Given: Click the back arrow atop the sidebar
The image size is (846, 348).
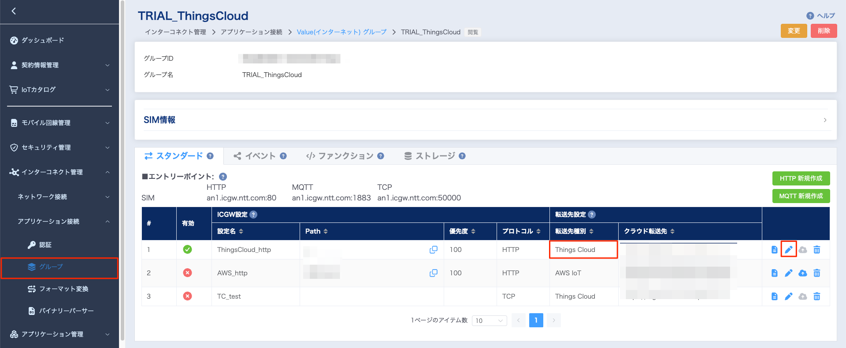Looking at the screenshot, I should [14, 11].
